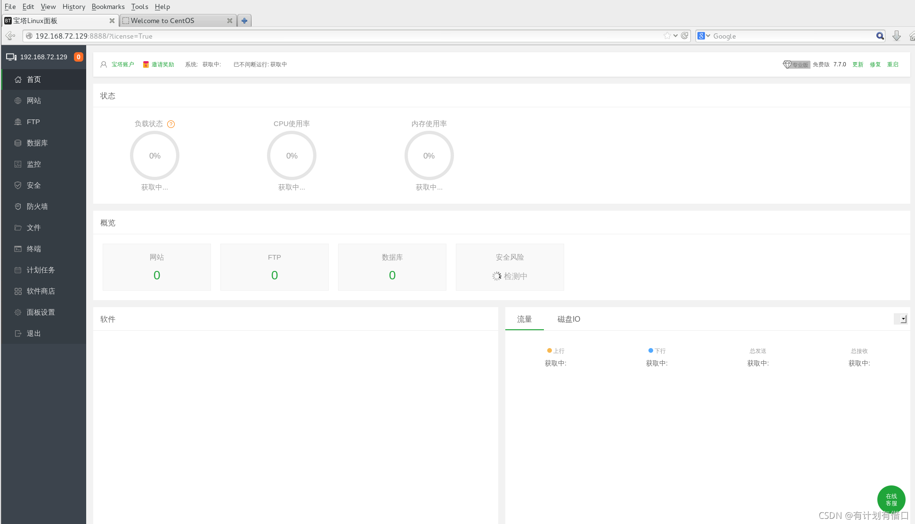Screen dimensions: 915x524
Task: Open the 软件商店 software store page
Action: [x=40, y=291]
